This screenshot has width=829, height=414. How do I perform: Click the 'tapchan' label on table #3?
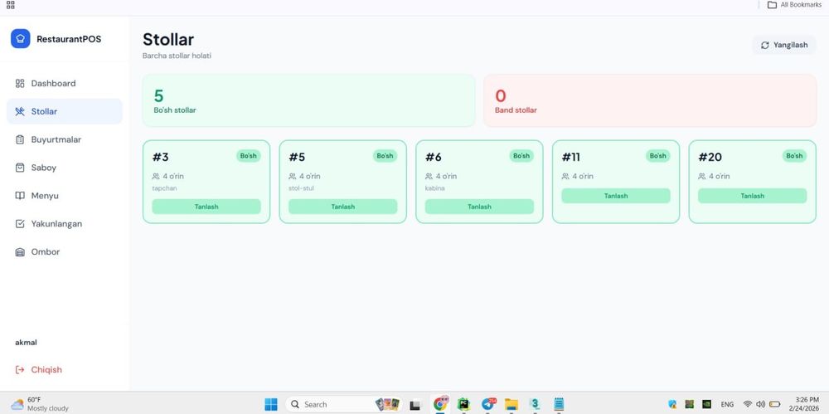coord(164,188)
